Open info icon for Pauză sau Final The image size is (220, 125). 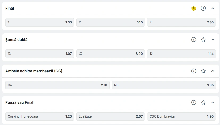point(194,102)
